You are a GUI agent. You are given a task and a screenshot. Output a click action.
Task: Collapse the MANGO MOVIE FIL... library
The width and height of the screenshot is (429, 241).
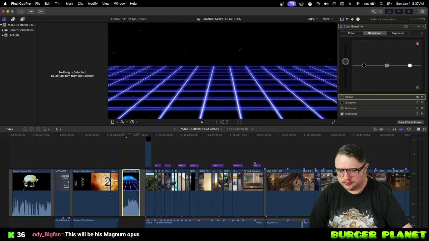point(1,25)
